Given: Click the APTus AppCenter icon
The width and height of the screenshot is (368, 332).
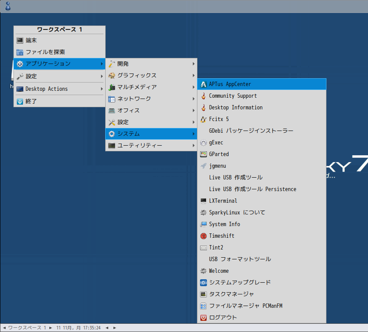Looking at the screenshot, I should (x=203, y=84).
